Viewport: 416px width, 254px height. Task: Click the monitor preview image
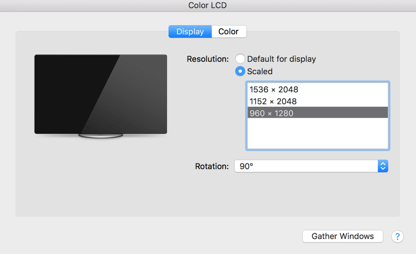tap(101, 95)
